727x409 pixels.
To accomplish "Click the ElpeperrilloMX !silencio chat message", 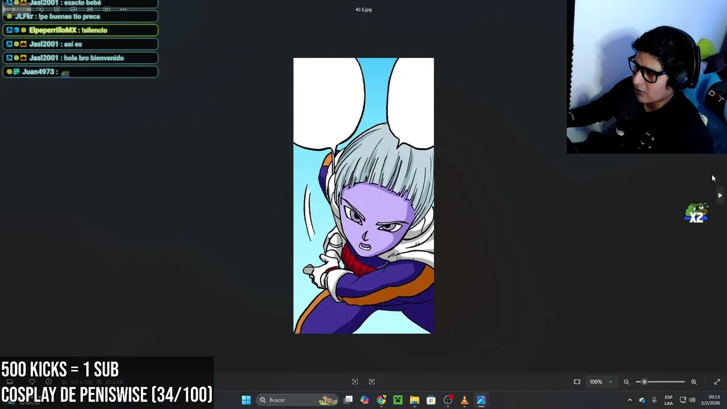I will [80, 30].
